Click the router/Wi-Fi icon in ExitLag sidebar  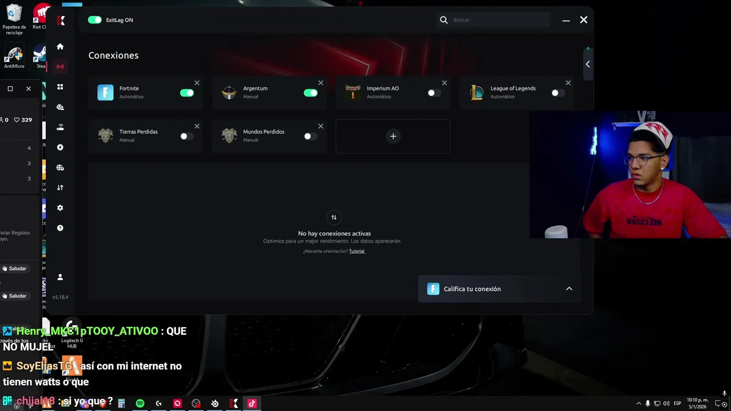click(60, 127)
